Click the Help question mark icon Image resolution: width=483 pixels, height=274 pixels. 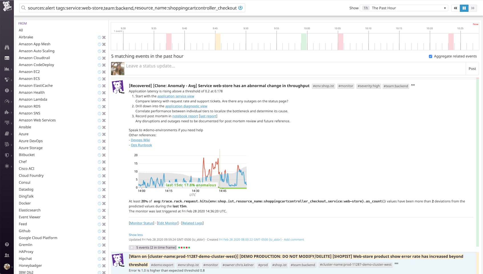pyautogui.click(x=7, y=244)
